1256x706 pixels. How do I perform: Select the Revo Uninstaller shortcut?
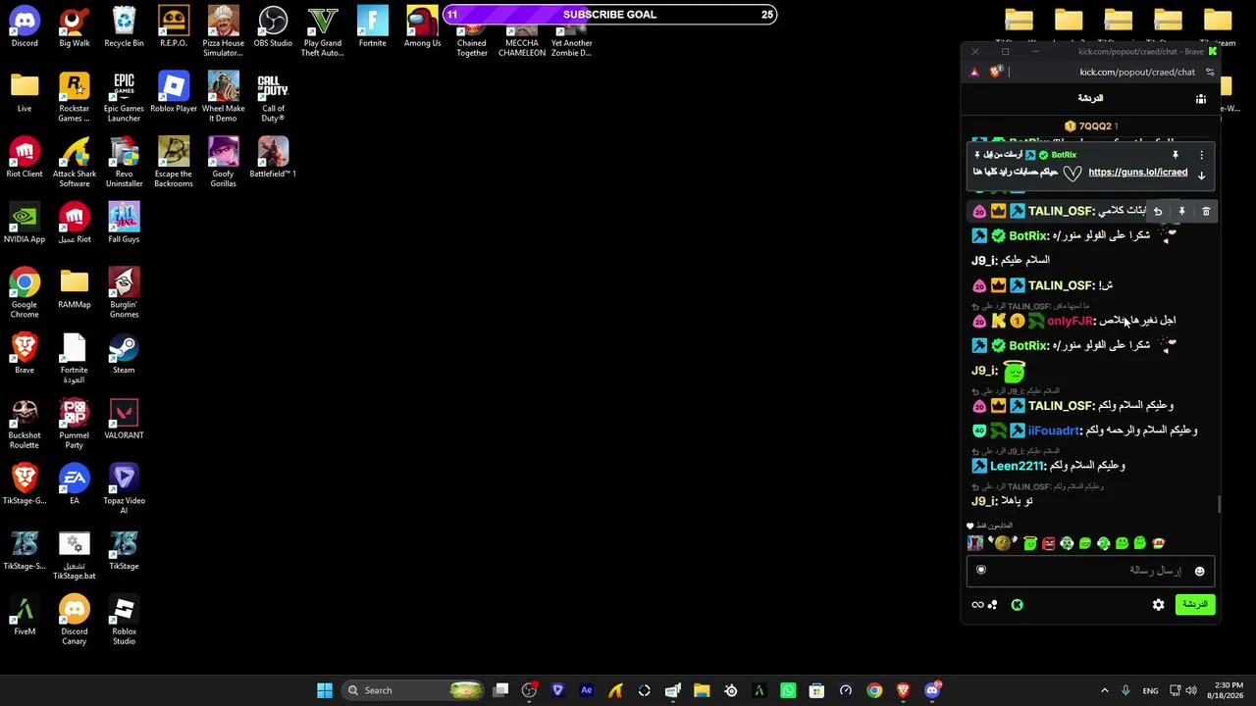click(x=124, y=163)
